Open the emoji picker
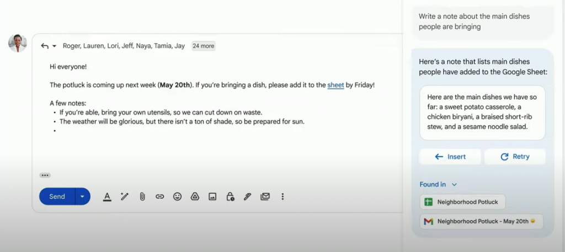 coord(177,196)
